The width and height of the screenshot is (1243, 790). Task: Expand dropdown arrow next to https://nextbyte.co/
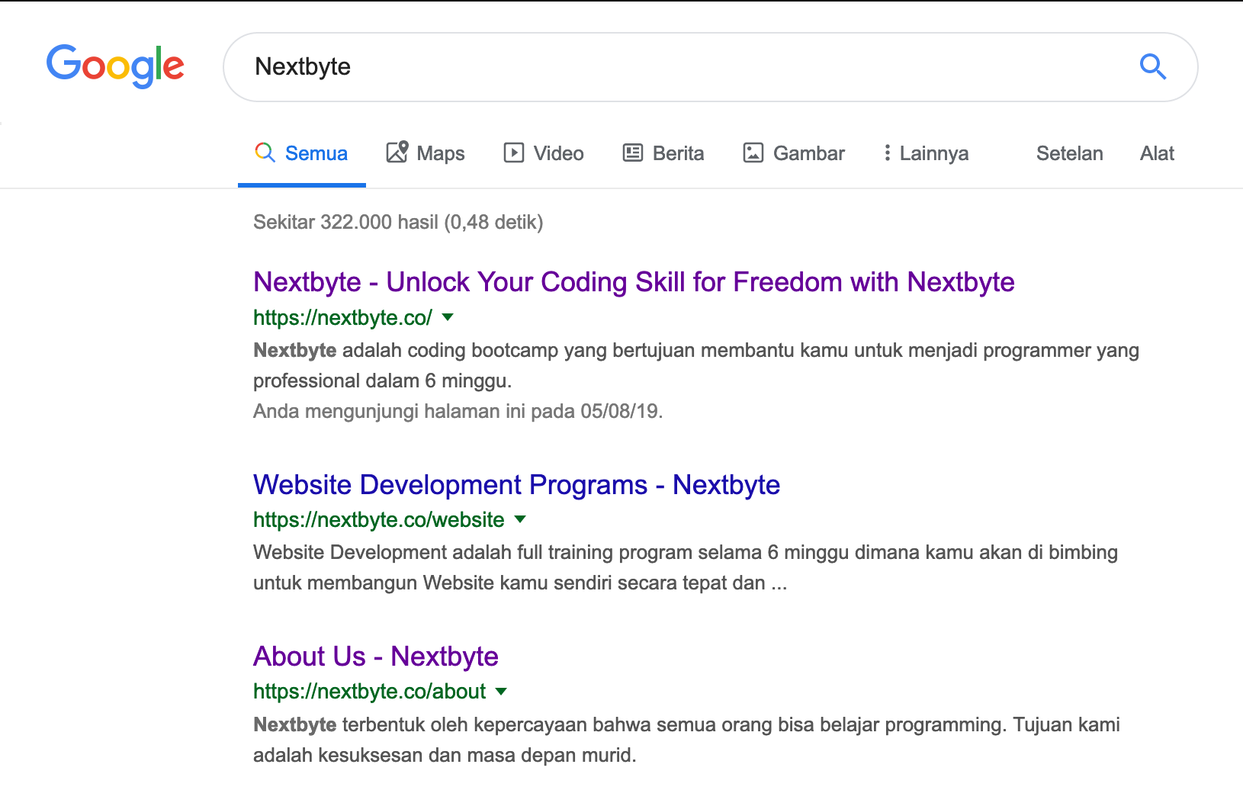coord(448,317)
